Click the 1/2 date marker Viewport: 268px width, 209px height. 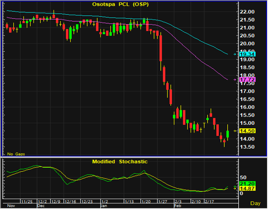[x=105, y=202]
